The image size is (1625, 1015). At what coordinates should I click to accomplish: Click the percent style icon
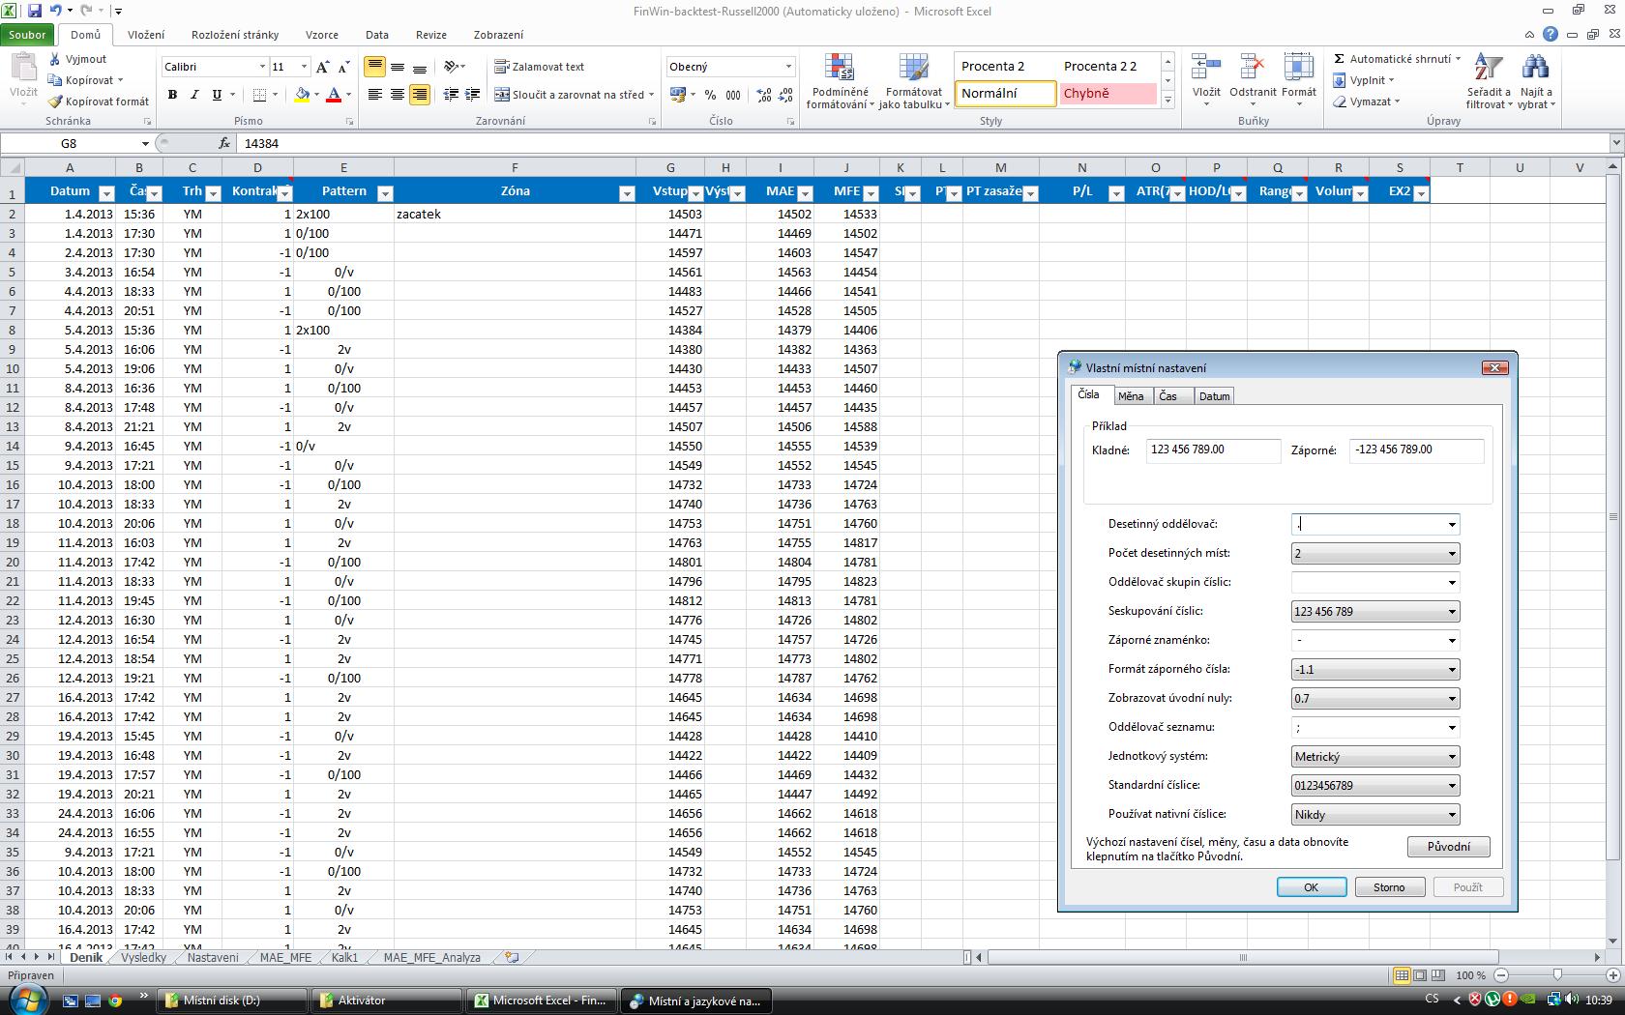tap(711, 95)
